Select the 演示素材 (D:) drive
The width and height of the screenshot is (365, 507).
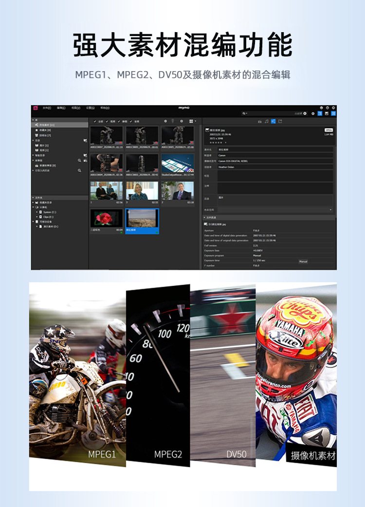click(49, 226)
